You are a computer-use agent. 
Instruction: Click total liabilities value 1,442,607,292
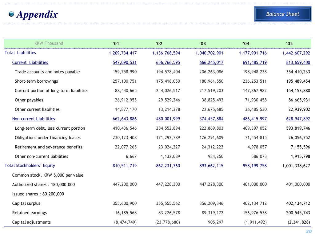pos(296,53)
